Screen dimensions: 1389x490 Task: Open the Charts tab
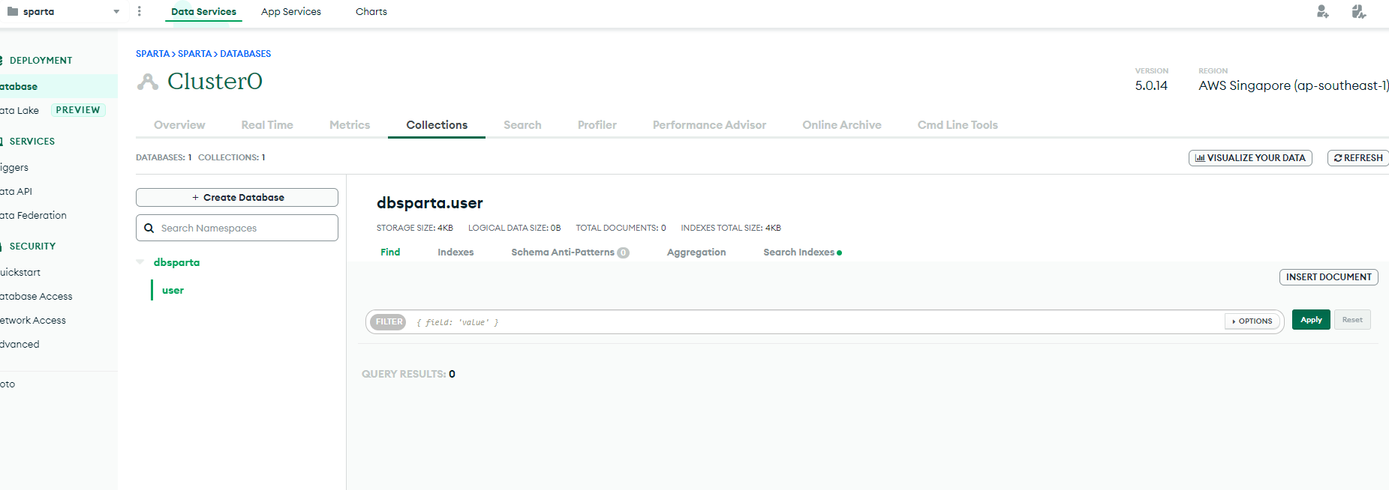[x=371, y=12]
